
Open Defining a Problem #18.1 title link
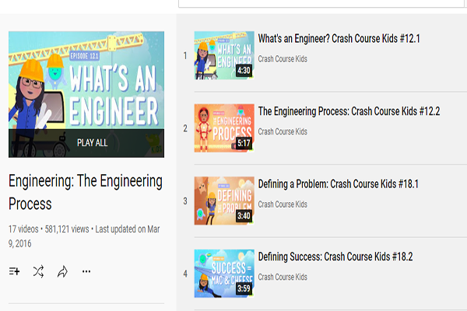pos(338,184)
